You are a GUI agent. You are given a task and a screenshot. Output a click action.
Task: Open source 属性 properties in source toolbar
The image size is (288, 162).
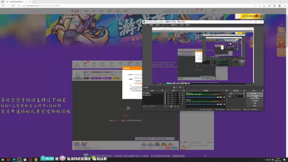pos(176,87)
